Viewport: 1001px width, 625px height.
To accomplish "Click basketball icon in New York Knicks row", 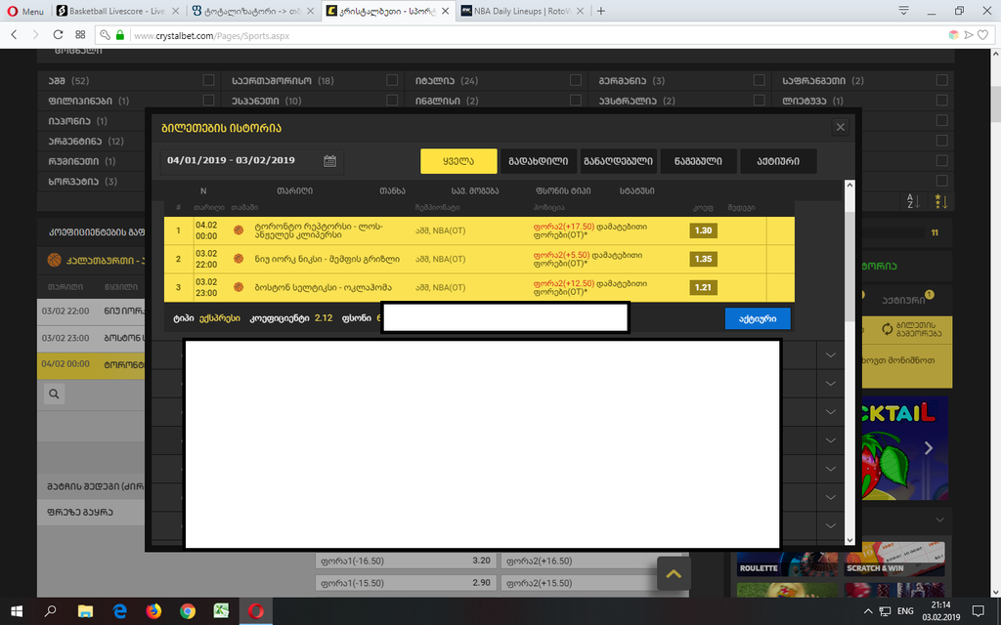I will click(239, 259).
